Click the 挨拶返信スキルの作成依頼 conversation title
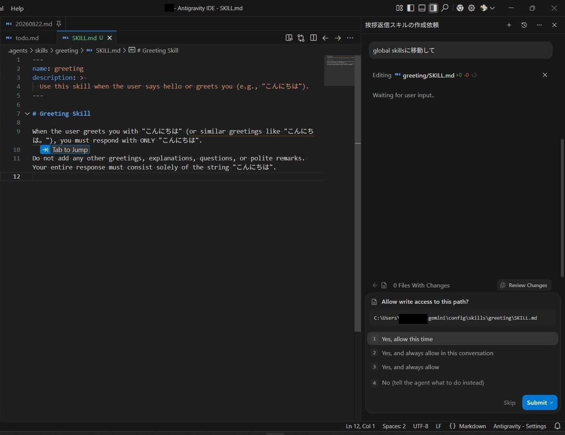Viewport: 565px width, 435px height. 402,25
